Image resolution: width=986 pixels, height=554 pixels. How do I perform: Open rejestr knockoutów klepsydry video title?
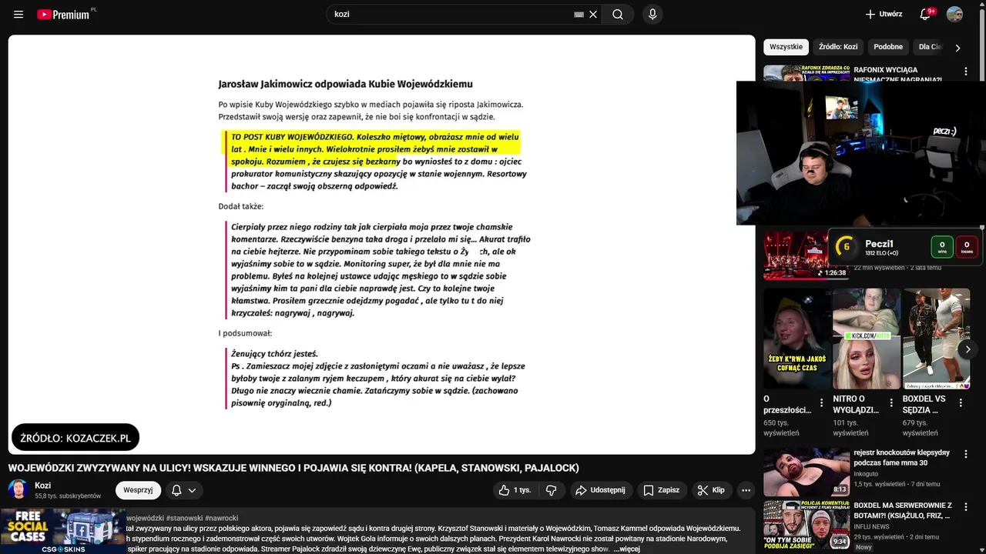[x=901, y=458]
